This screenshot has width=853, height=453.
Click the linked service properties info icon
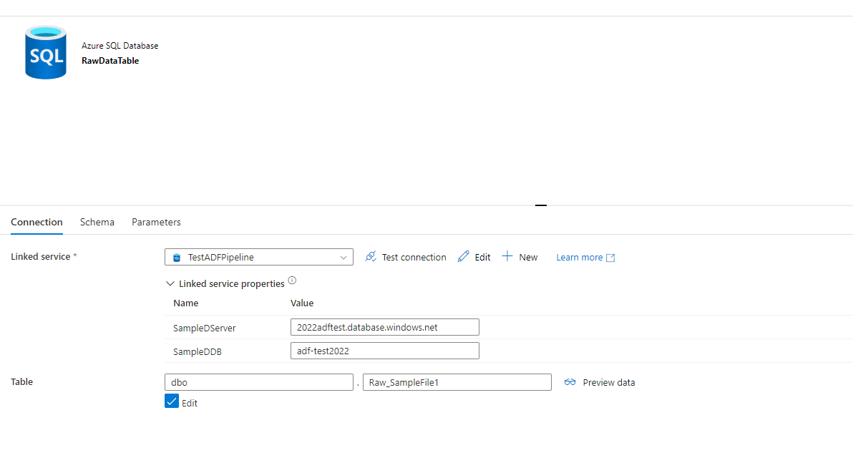click(x=292, y=281)
